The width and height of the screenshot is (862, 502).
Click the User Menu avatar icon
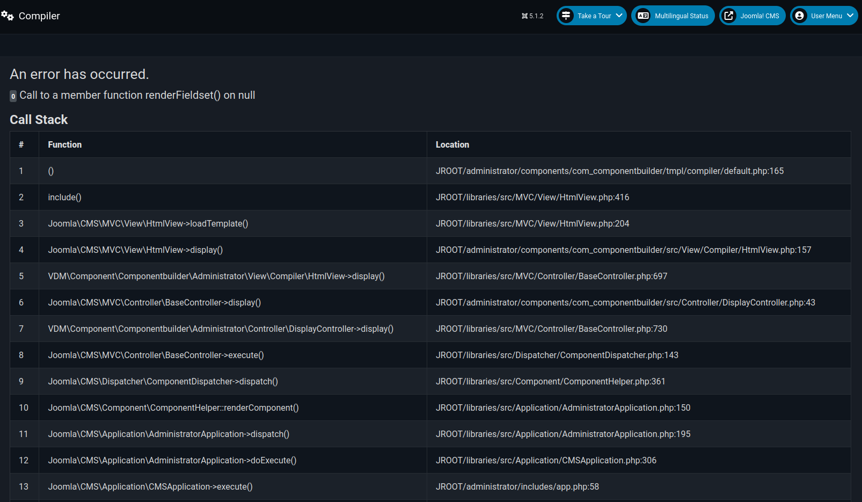tap(799, 16)
